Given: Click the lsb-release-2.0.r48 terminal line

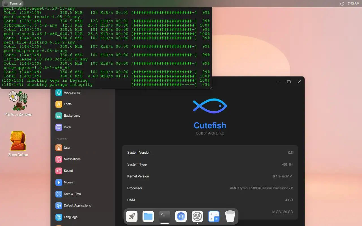Looking at the screenshot, I should (x=46, y=59).
